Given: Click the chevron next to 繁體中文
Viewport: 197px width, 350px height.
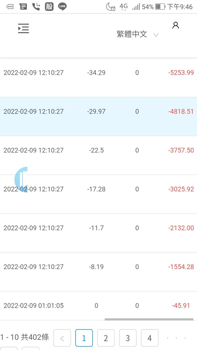Looking at the screenshot, I should [156, 35].
